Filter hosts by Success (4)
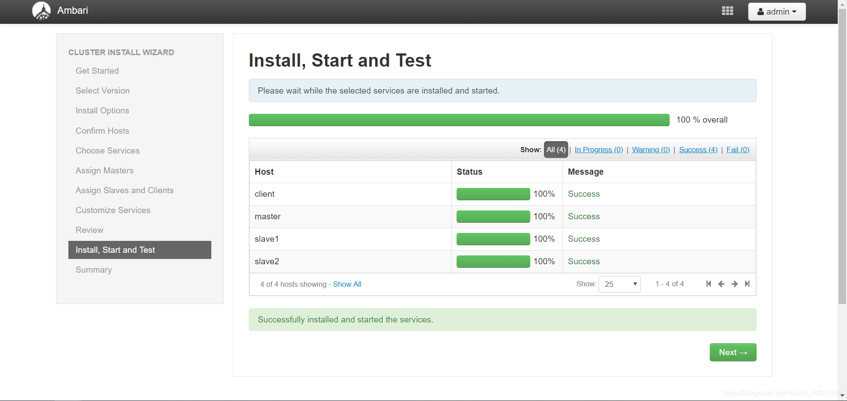The width and height of the screenshot is (847, 401). tap(698, 150)
